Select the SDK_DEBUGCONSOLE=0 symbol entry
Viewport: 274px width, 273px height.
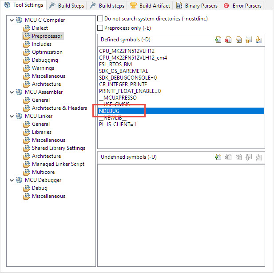click(127, 78)
